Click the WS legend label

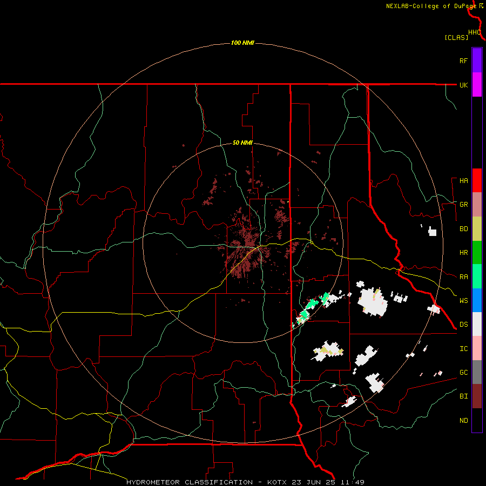coord(463,301)
